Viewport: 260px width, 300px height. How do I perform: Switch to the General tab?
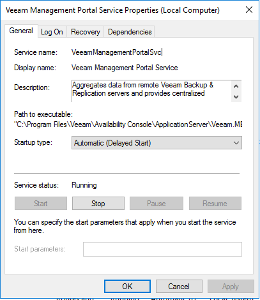(x=21, y=31)
